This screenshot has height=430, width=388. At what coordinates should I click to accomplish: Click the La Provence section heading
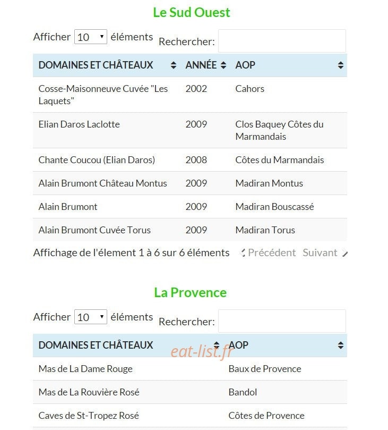tap(191, 293)
